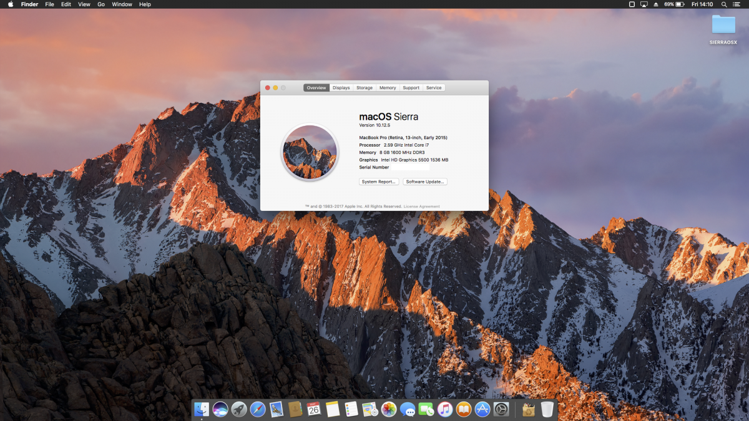Launch Safari from the Dock

(x=258, y=409)
